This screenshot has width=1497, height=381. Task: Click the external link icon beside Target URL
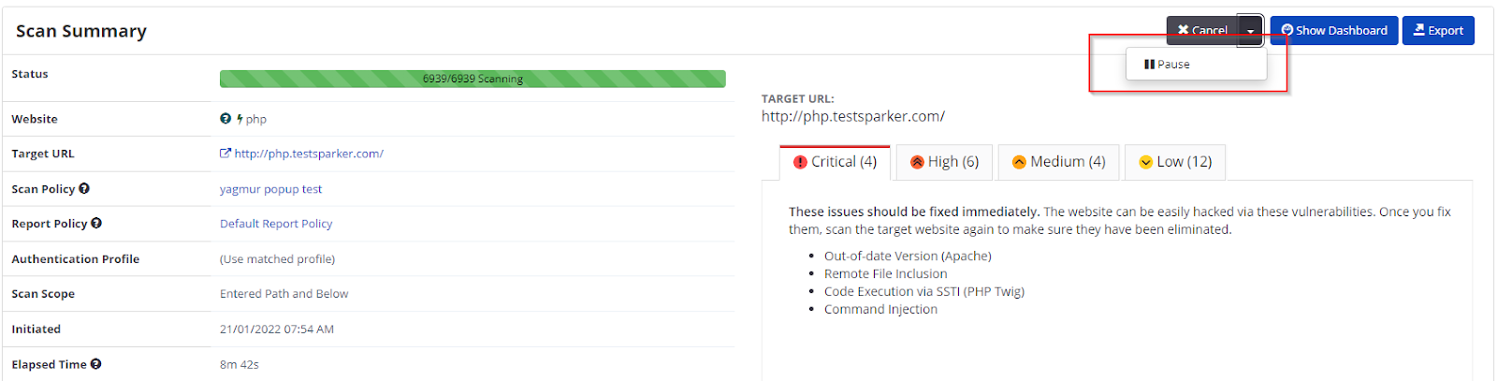coord(225,154)
